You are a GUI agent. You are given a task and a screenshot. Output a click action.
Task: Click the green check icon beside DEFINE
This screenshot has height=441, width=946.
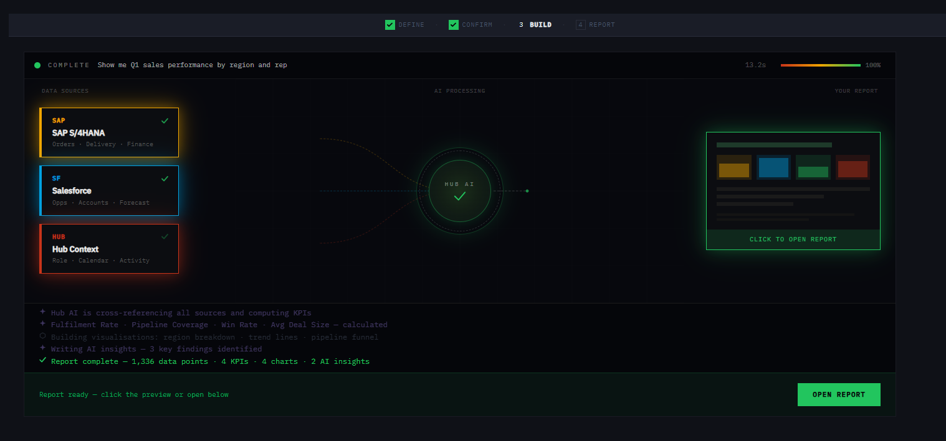pos(390,25)
